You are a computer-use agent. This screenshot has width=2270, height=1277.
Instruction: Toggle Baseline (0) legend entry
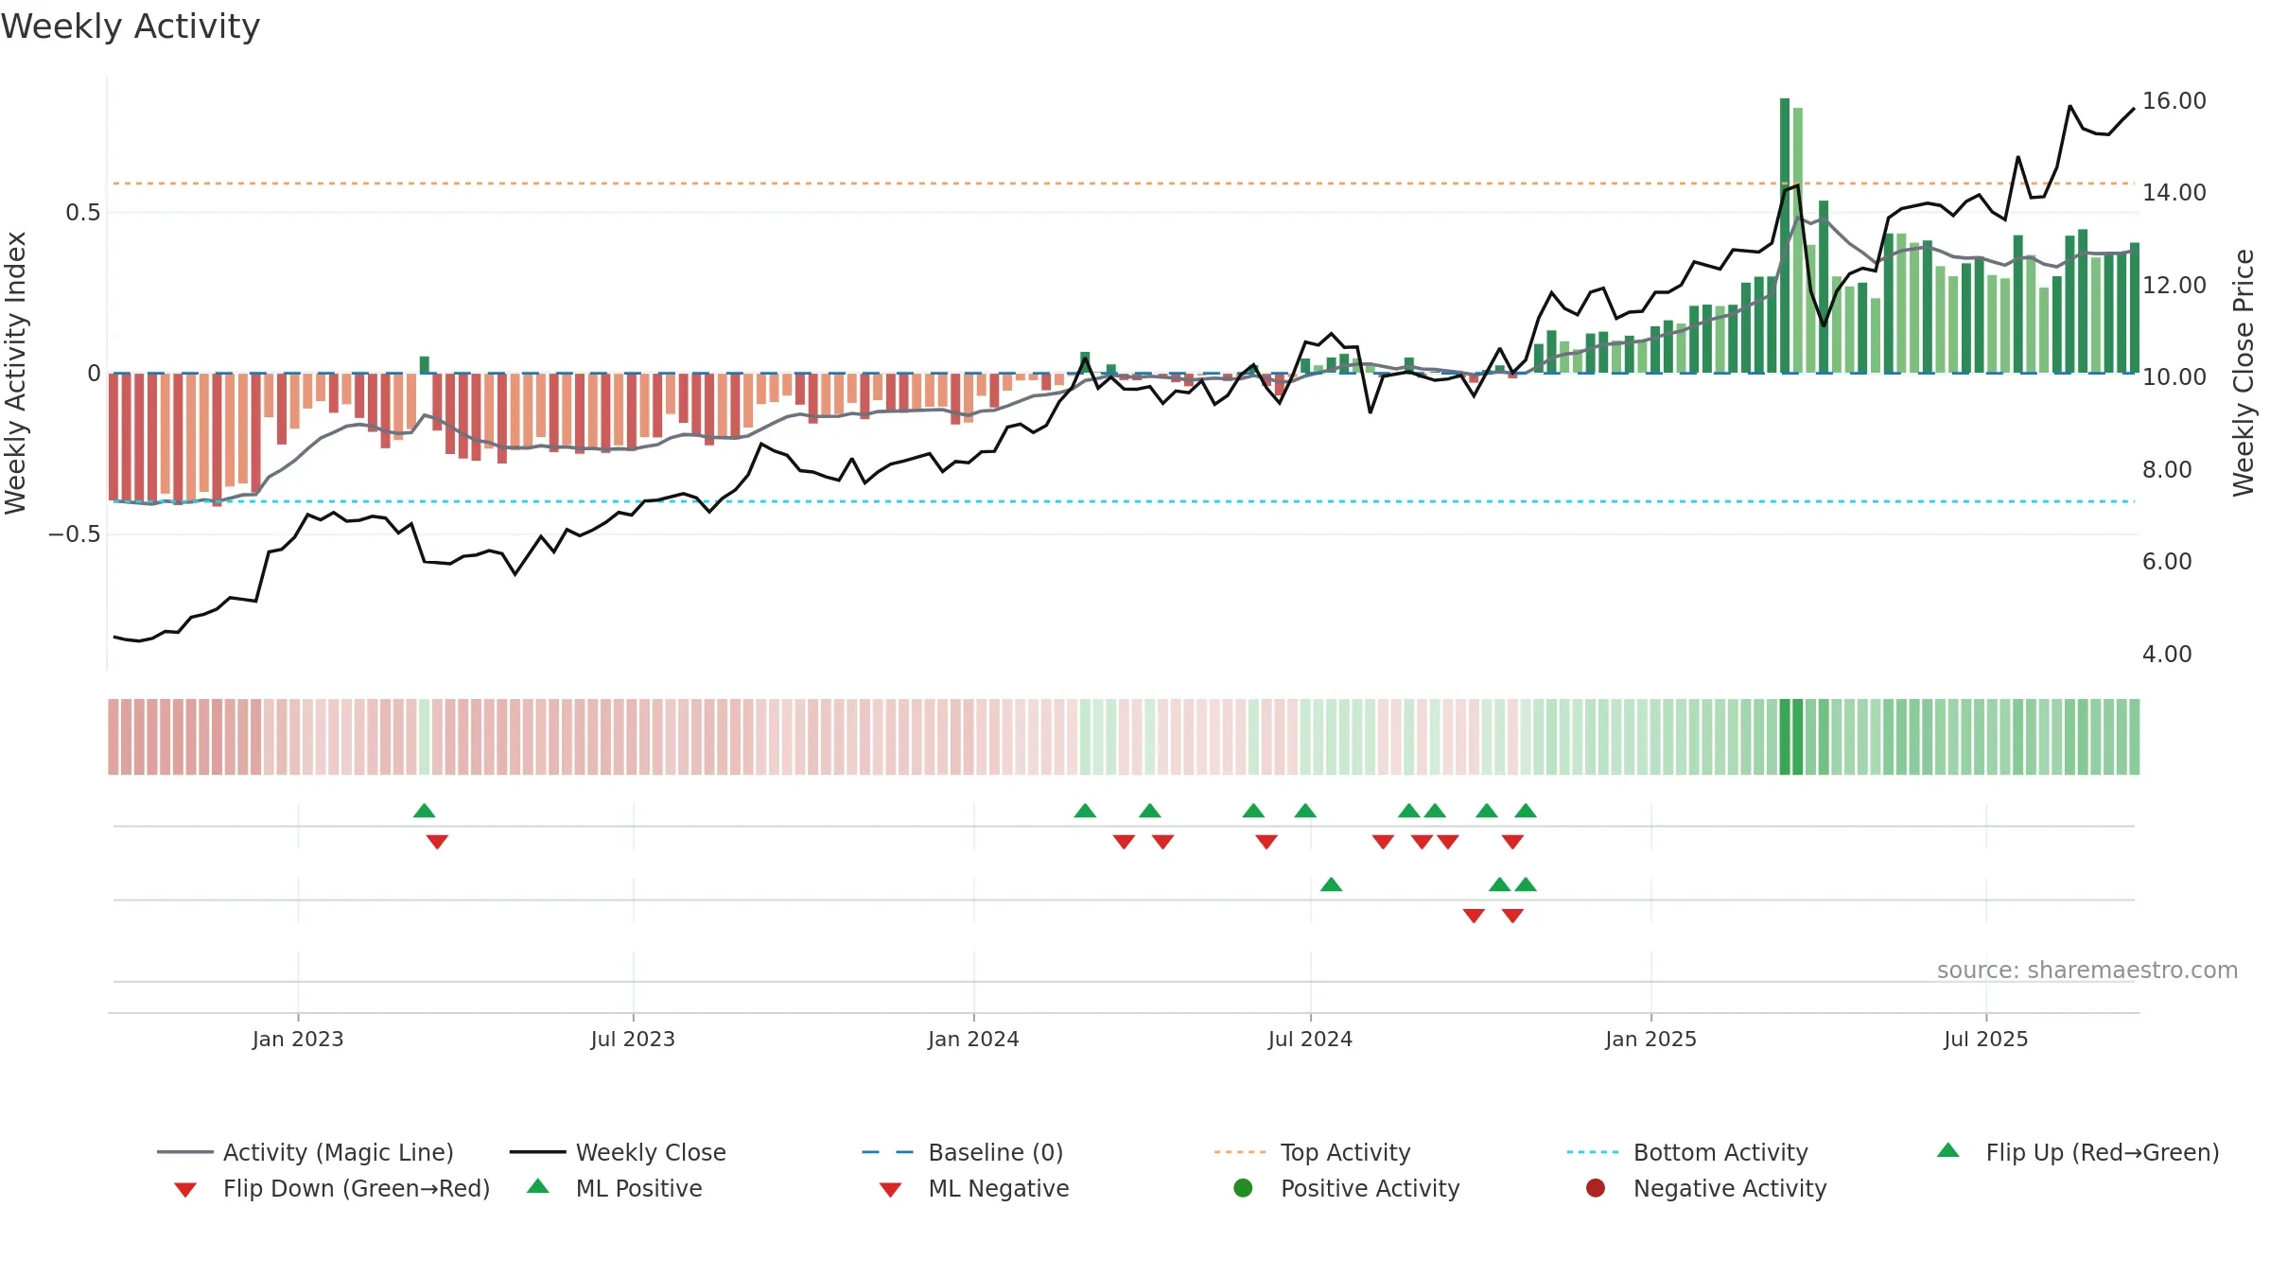963,1152
